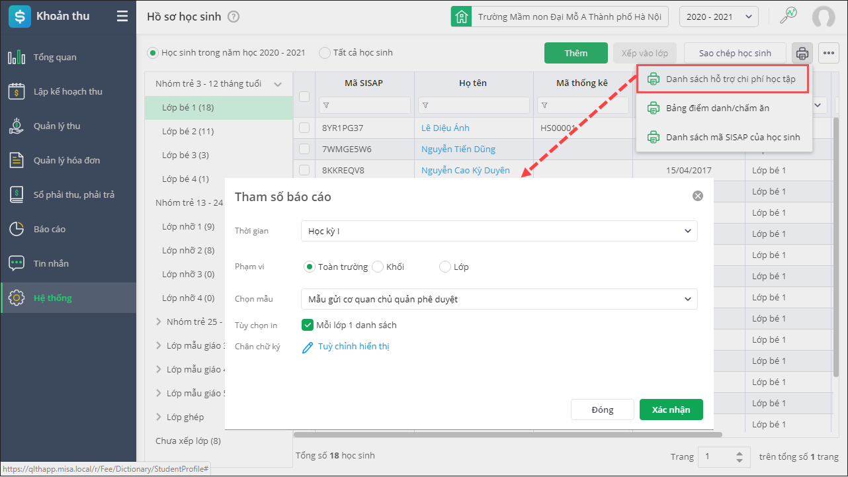848x477 pixels.
Task: Choose Danh sách hỗ trợ chi phí học tập
Action: tap(723, 79)
